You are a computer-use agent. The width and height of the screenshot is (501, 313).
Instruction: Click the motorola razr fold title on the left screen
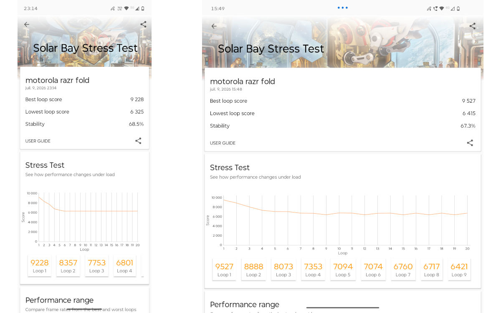57,80
